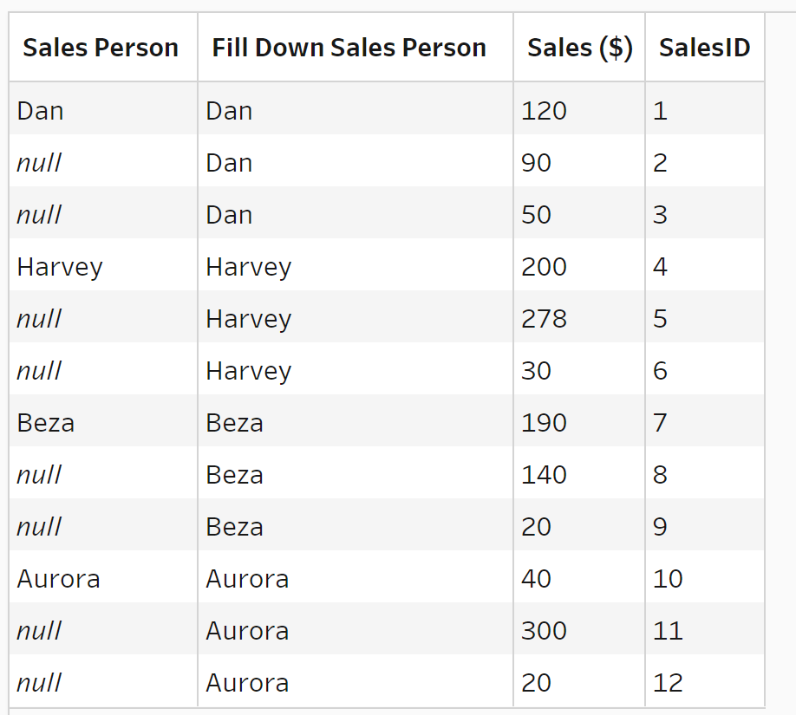This screenshot has height=715, width=796.
Task: Select the 190 sales value cell
Action: pos(545,422)
